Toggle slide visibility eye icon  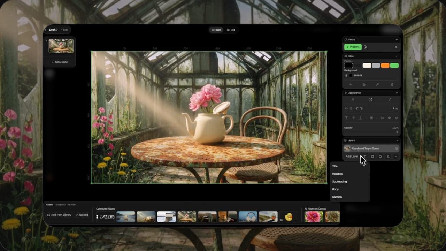[x=351, y=84]
